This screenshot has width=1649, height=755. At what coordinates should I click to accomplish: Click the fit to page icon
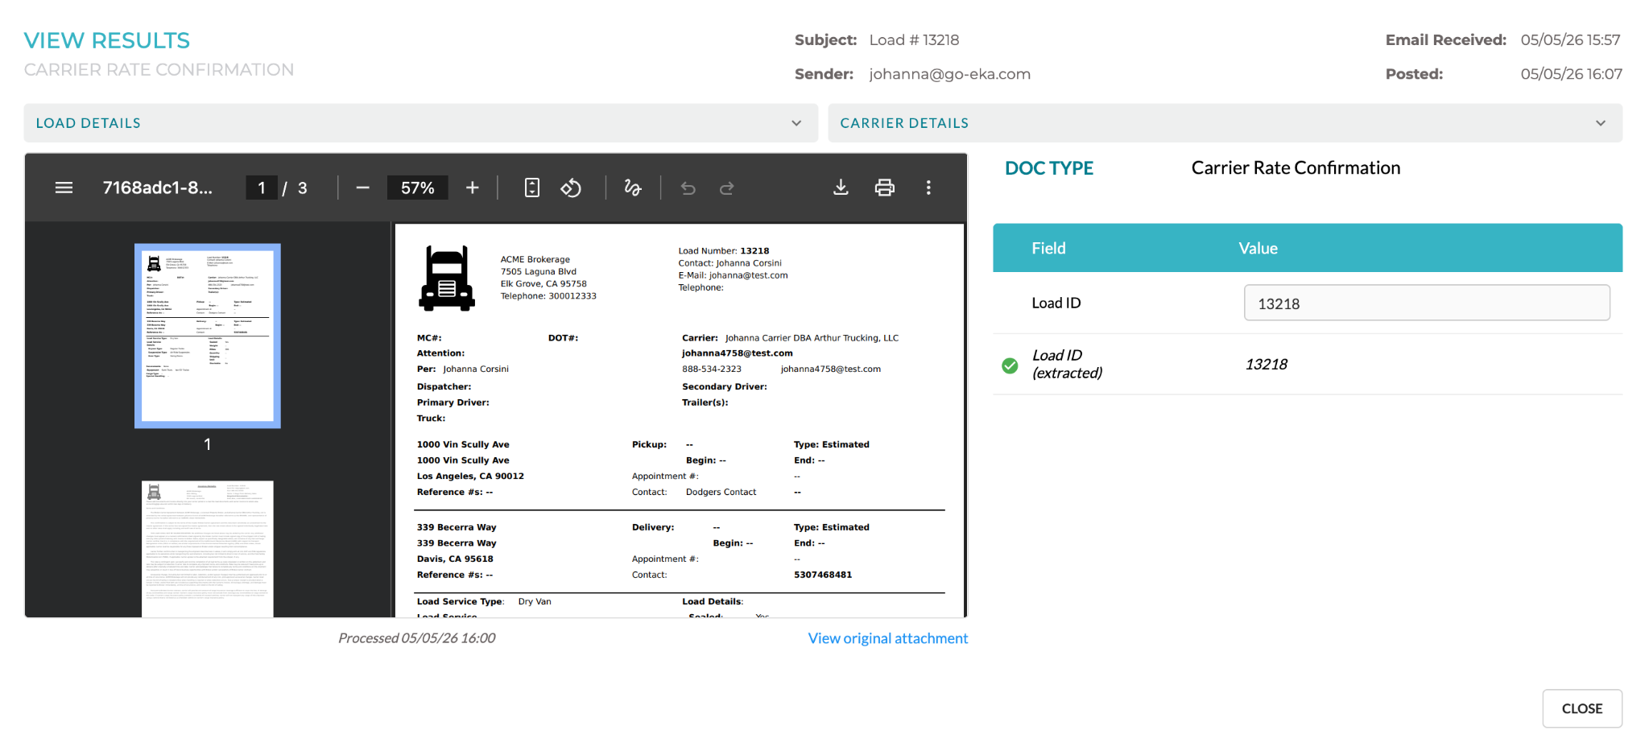click(x=532, y=188)
